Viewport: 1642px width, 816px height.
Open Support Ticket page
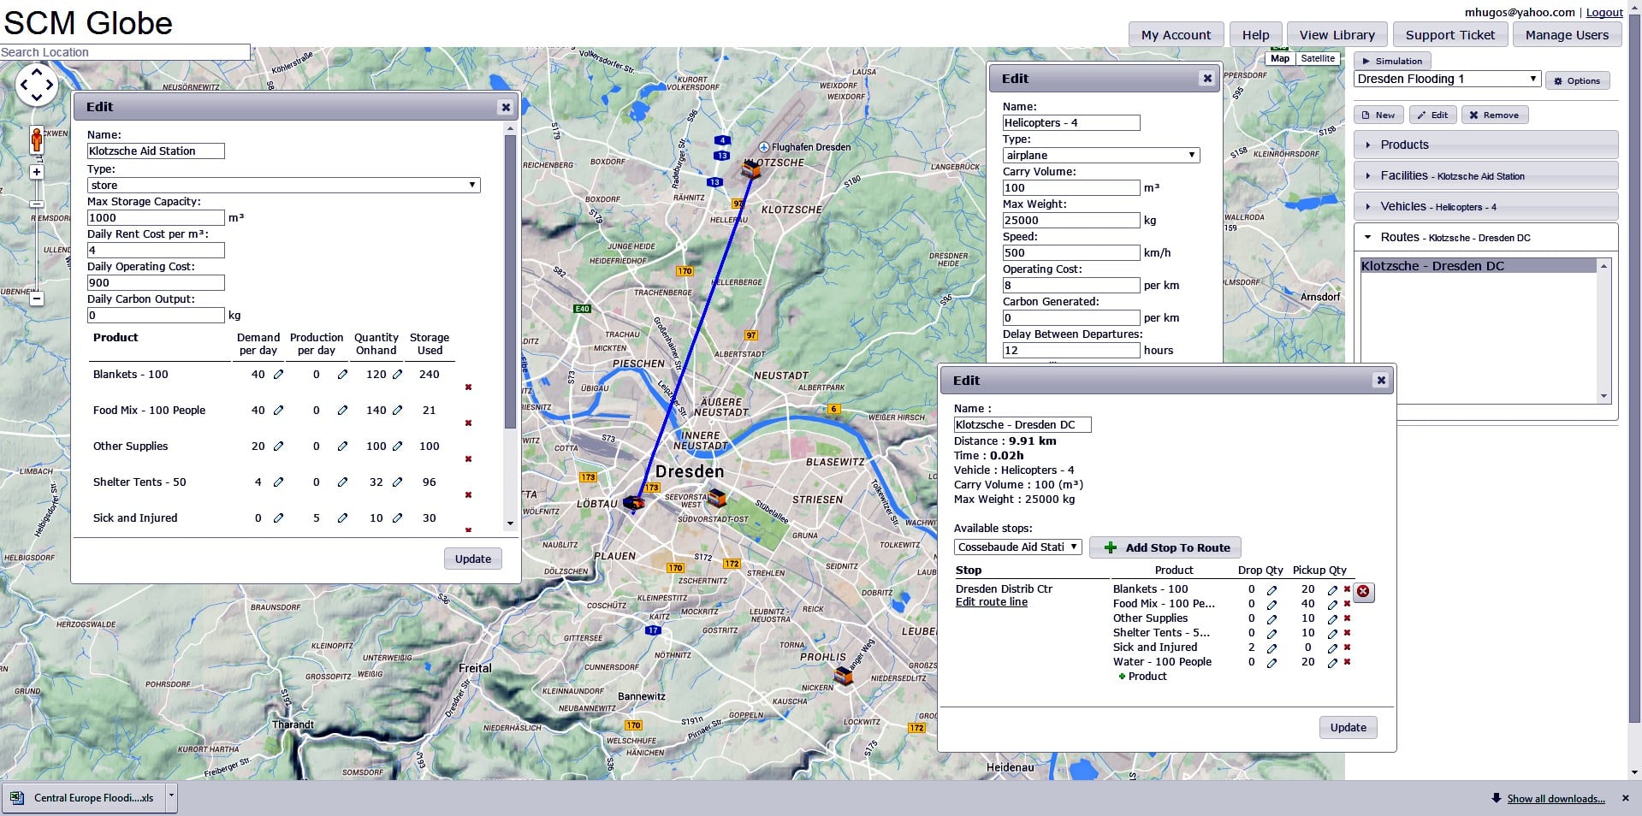pyautogui.click(x=1449, y=35)
